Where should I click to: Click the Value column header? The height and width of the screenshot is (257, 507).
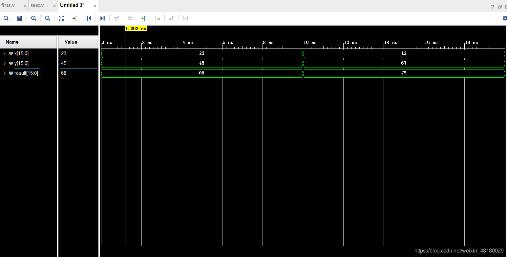point(78,42)
